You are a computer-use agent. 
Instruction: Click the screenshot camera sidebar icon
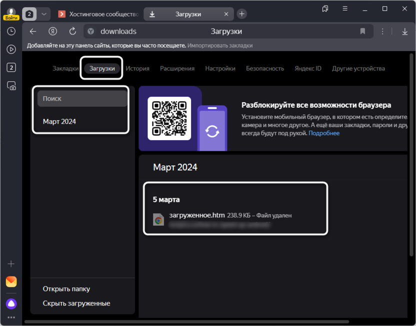(11, 86)
